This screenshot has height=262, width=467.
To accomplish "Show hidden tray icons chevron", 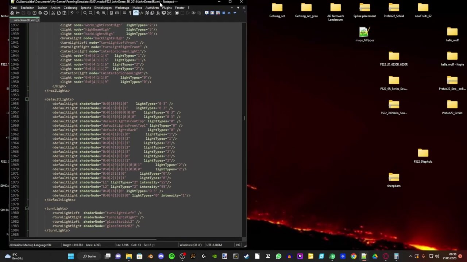I will pos(411,257).
